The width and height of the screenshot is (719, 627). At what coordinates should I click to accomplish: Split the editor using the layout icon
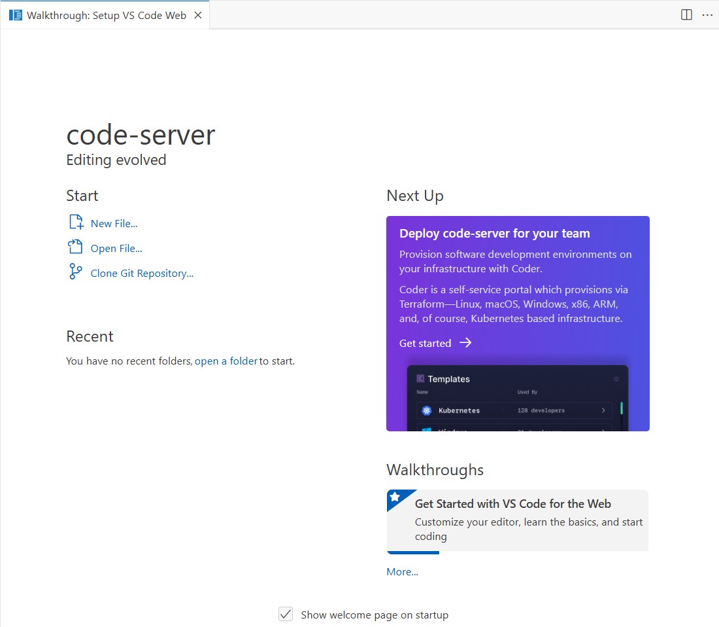point(686,14)
